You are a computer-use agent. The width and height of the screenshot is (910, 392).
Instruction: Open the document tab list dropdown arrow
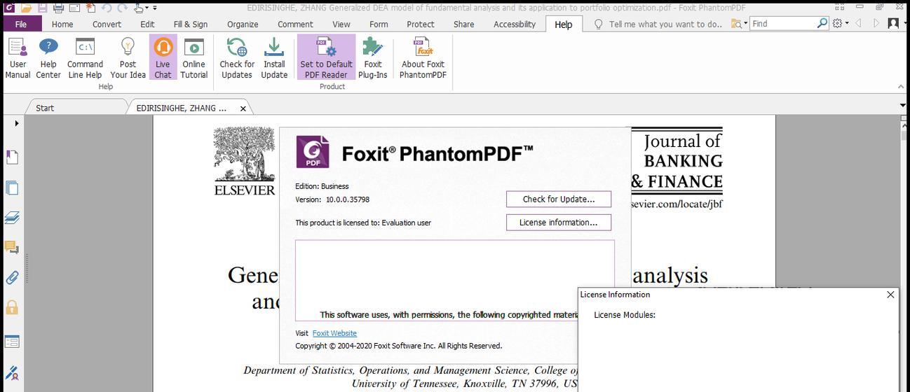point(902,106)
